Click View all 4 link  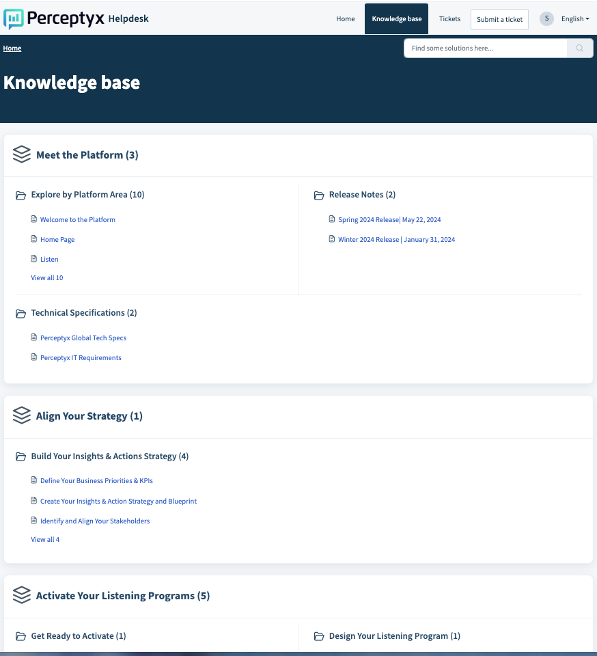[45, 540]
